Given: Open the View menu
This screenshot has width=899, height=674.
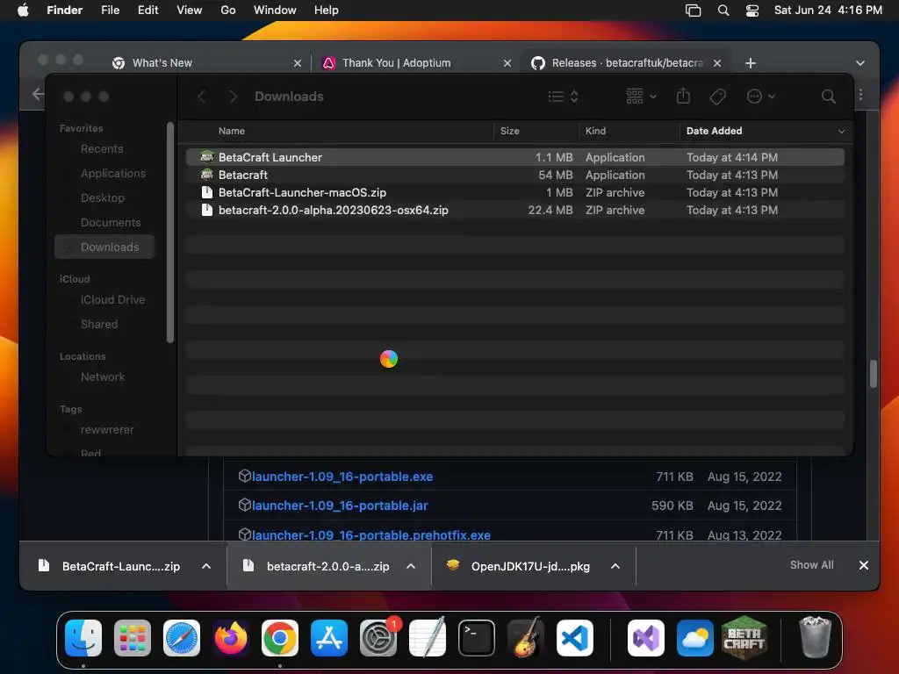Looking at the screenshot, I should point(190,11).
